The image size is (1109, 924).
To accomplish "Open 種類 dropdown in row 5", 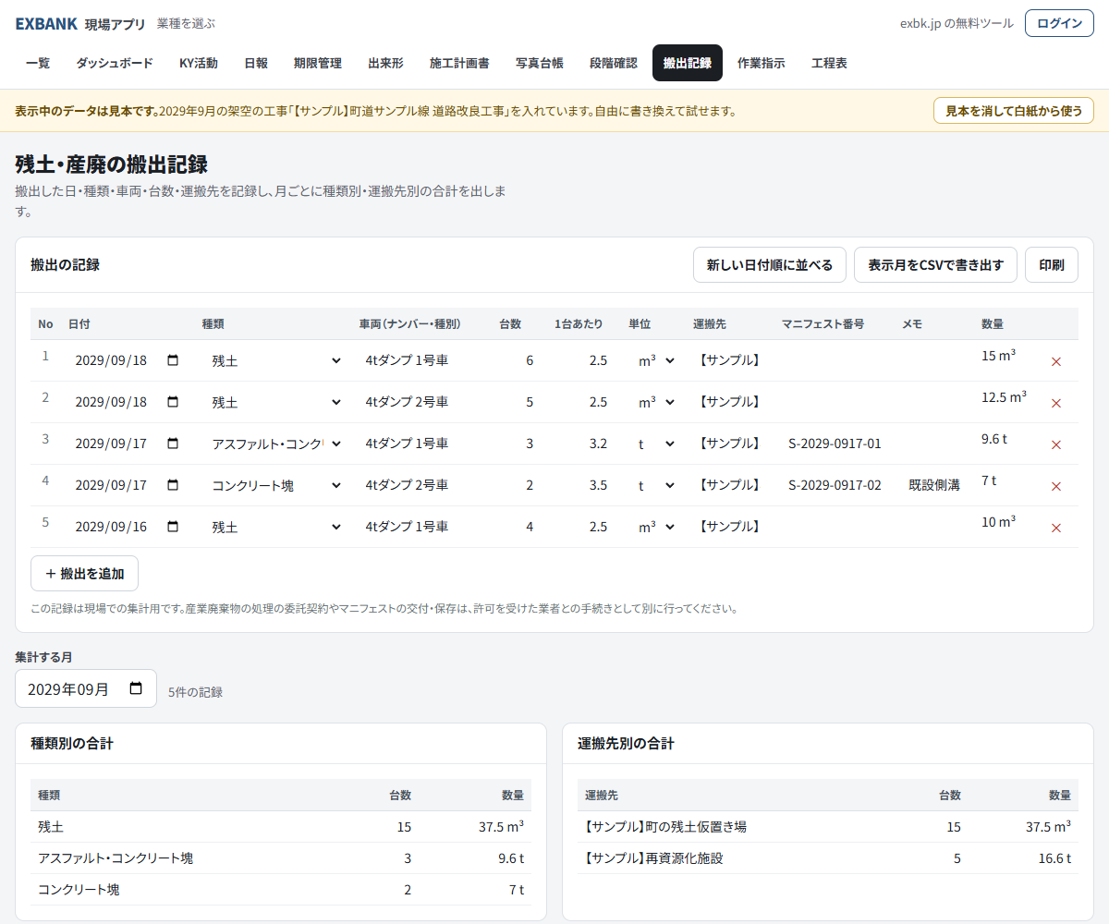I will tap(275, 527).
